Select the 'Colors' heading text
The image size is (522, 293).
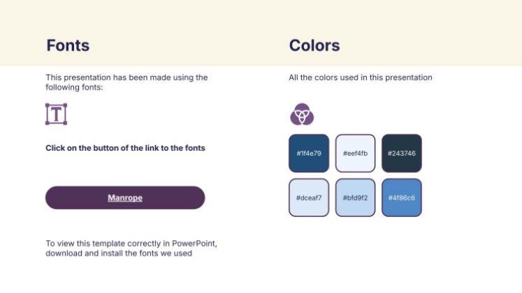314,46
